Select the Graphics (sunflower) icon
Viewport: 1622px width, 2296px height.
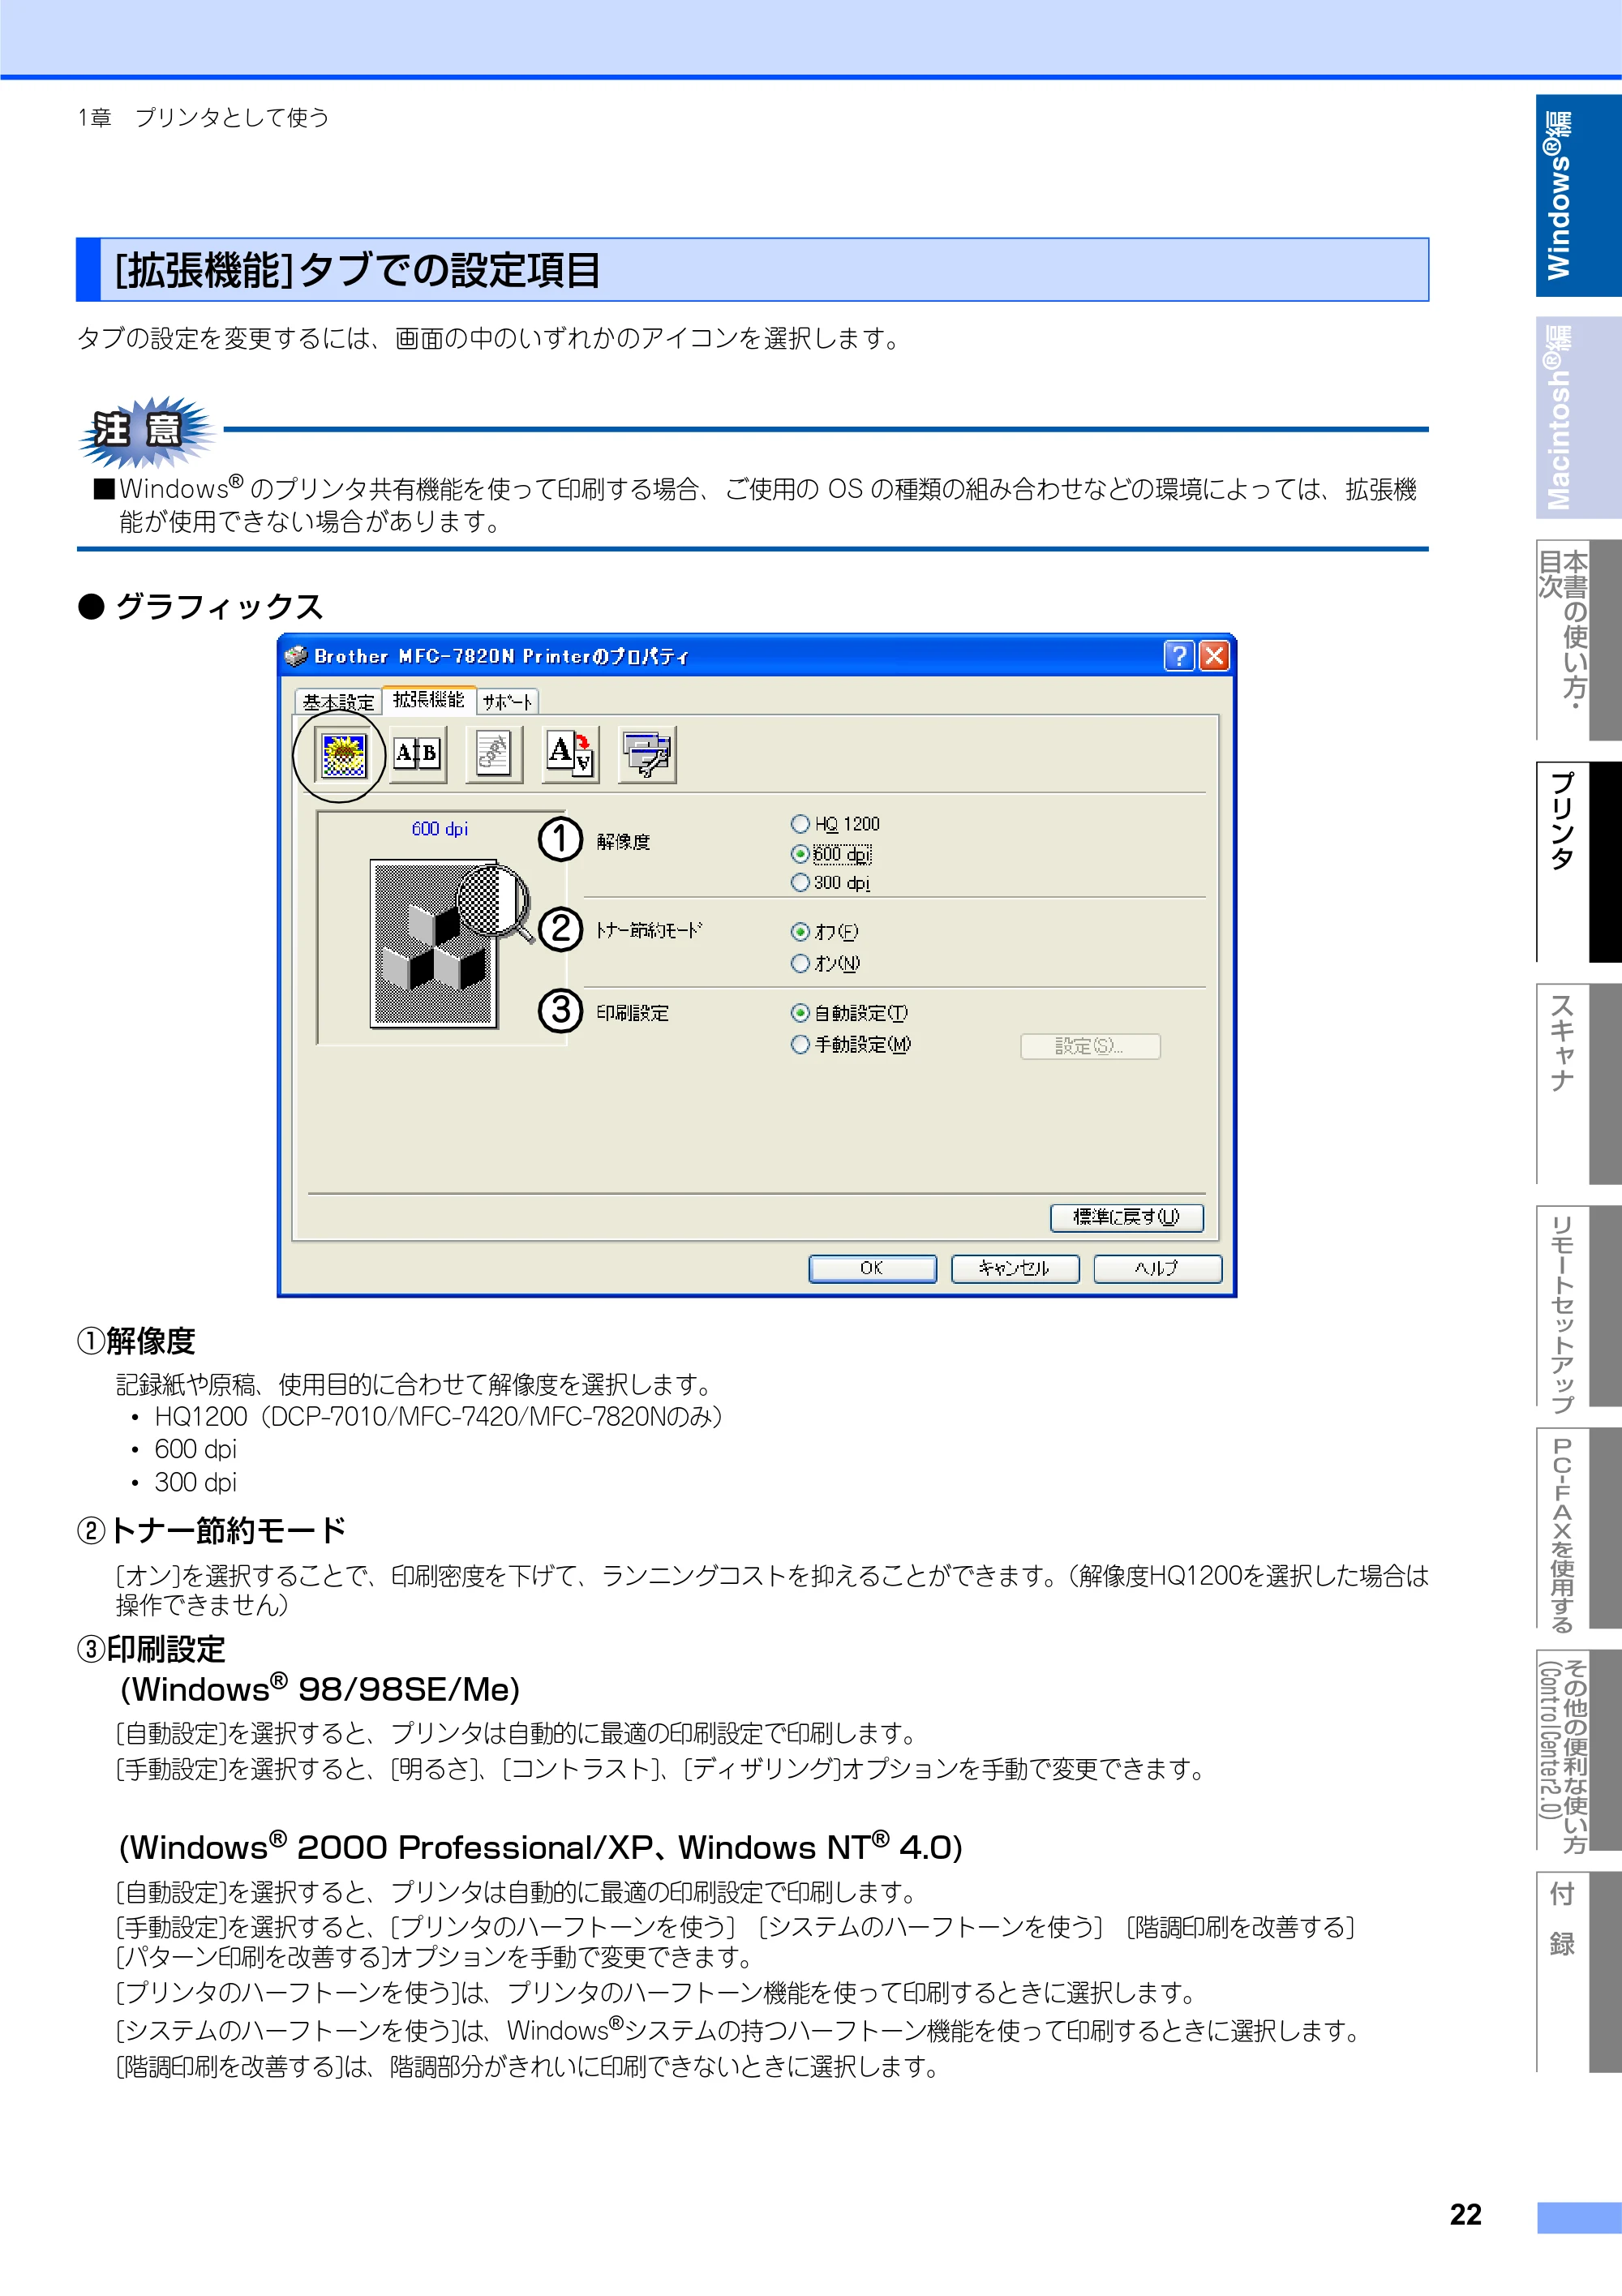[343, 755]
